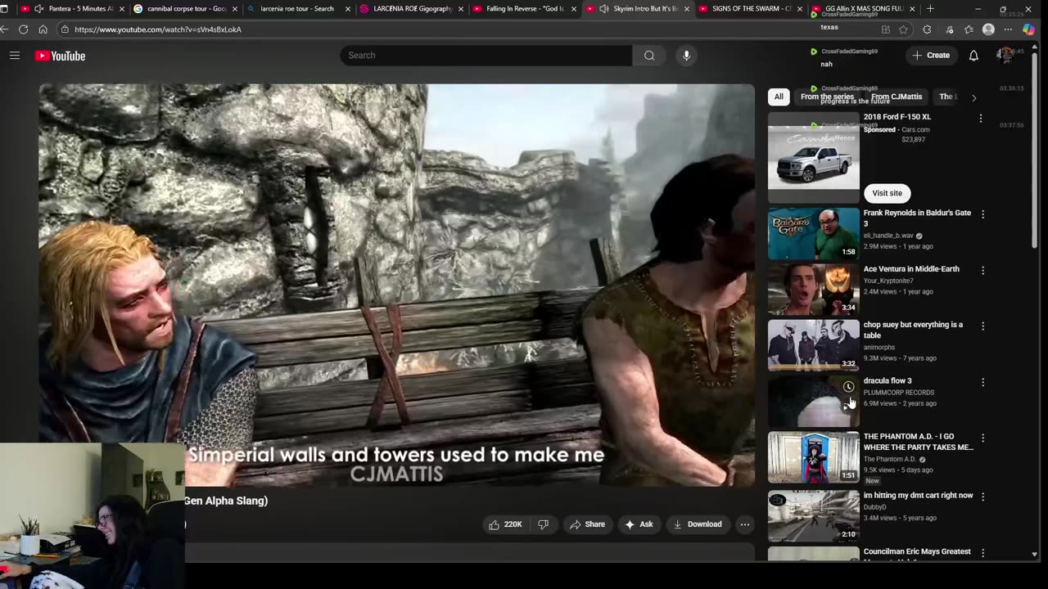Viewport: 1048px width, 589px height.
Task: Reload the page with refresh icon
Action: tap(23, 29)
